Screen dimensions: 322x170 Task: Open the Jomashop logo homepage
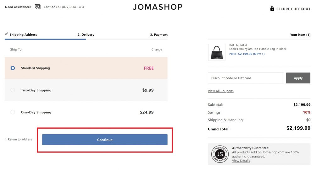[158, 7]
